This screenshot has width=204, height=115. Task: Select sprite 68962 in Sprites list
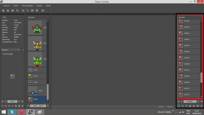(x=189, y=39)
